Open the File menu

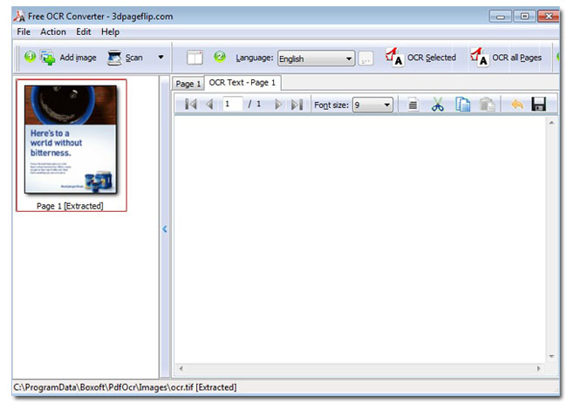pos(24,31)
